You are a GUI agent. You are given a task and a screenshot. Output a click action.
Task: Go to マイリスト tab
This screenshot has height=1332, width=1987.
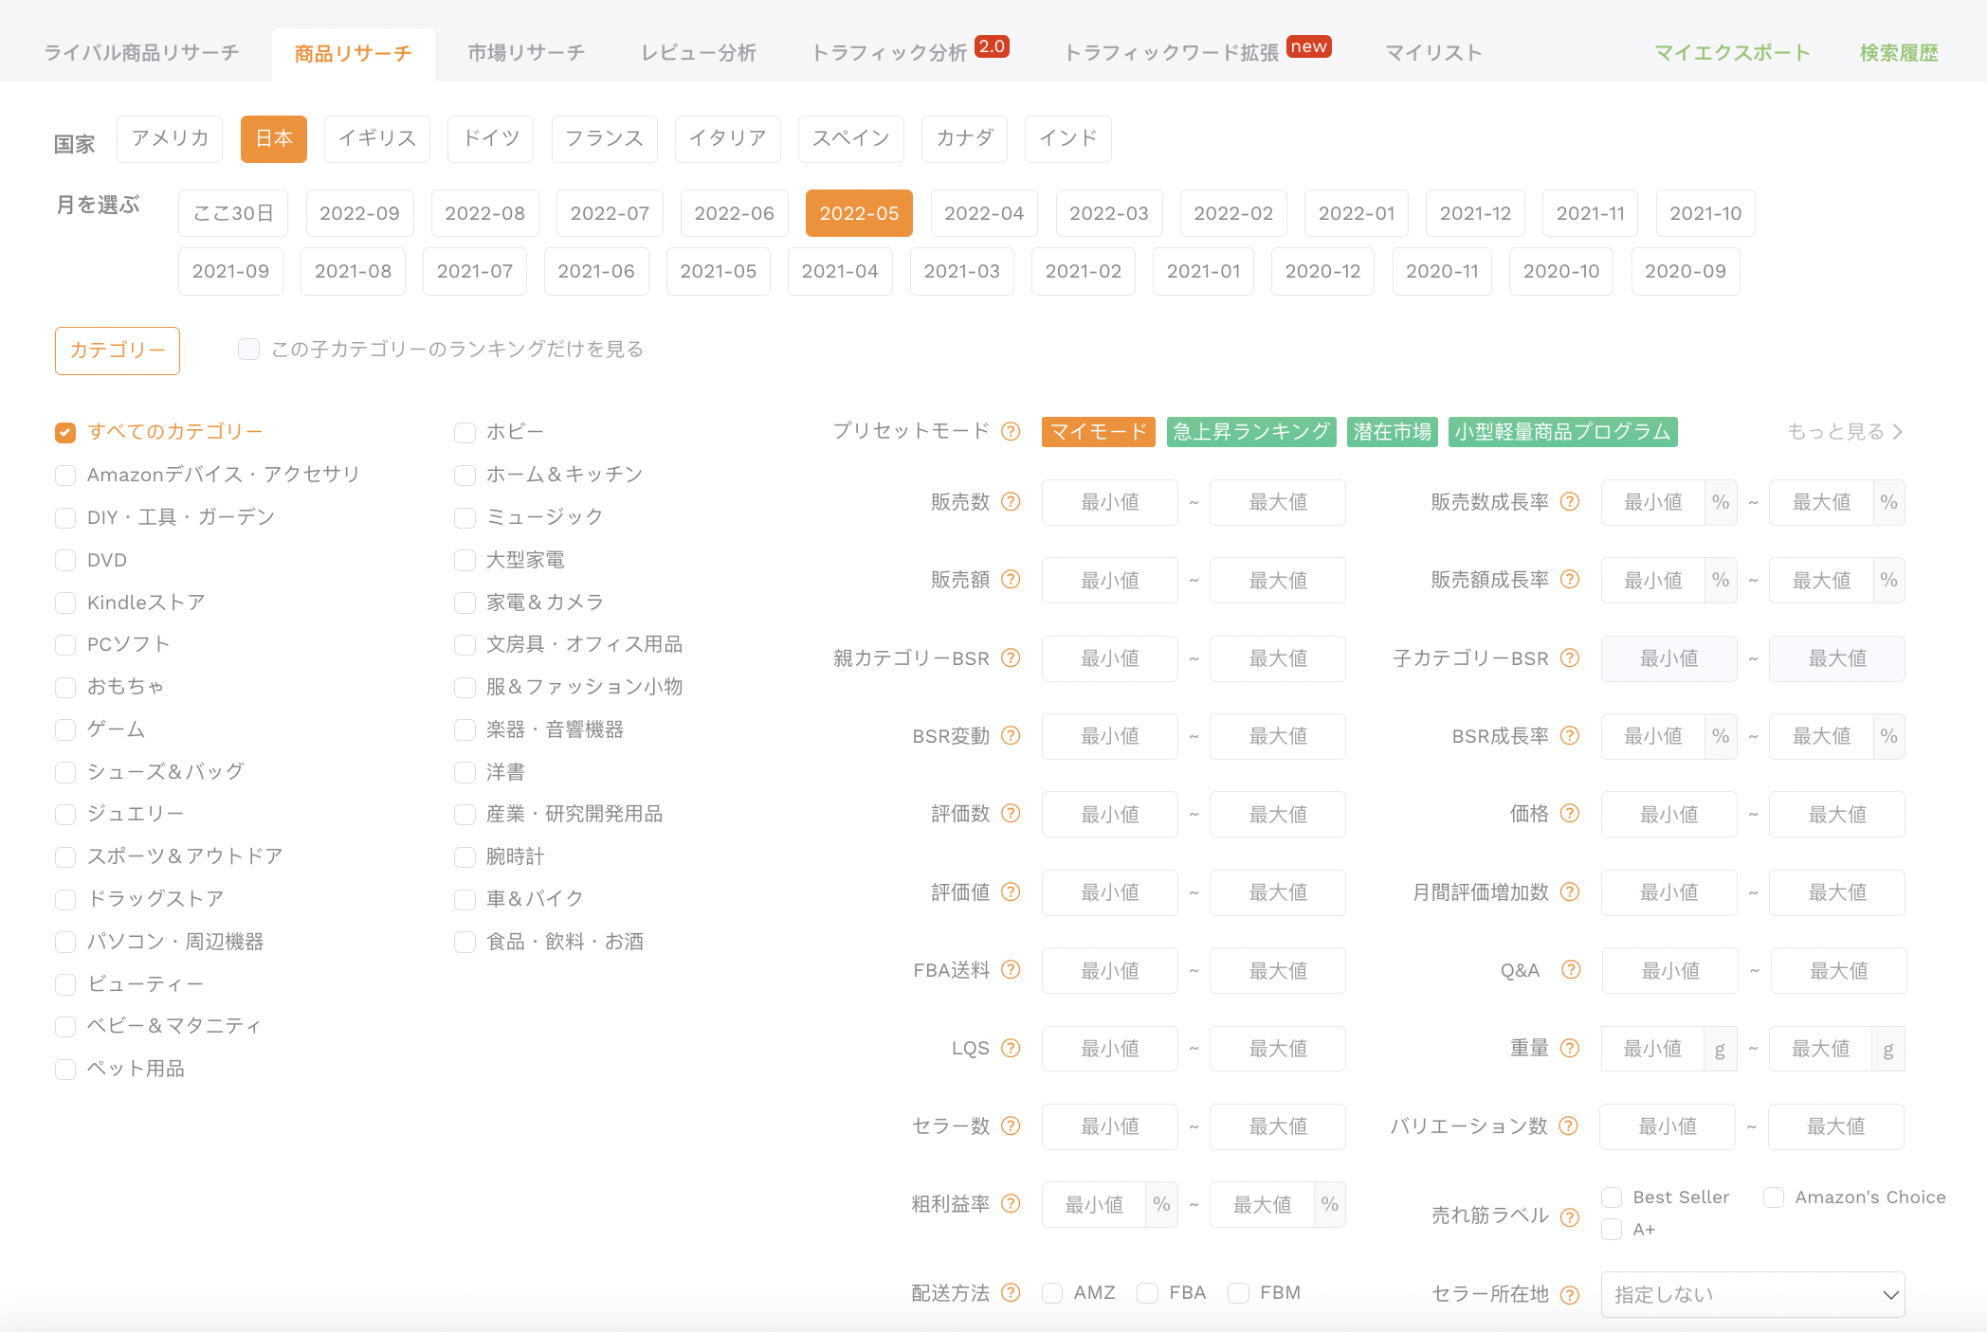tap(1433, 52)
